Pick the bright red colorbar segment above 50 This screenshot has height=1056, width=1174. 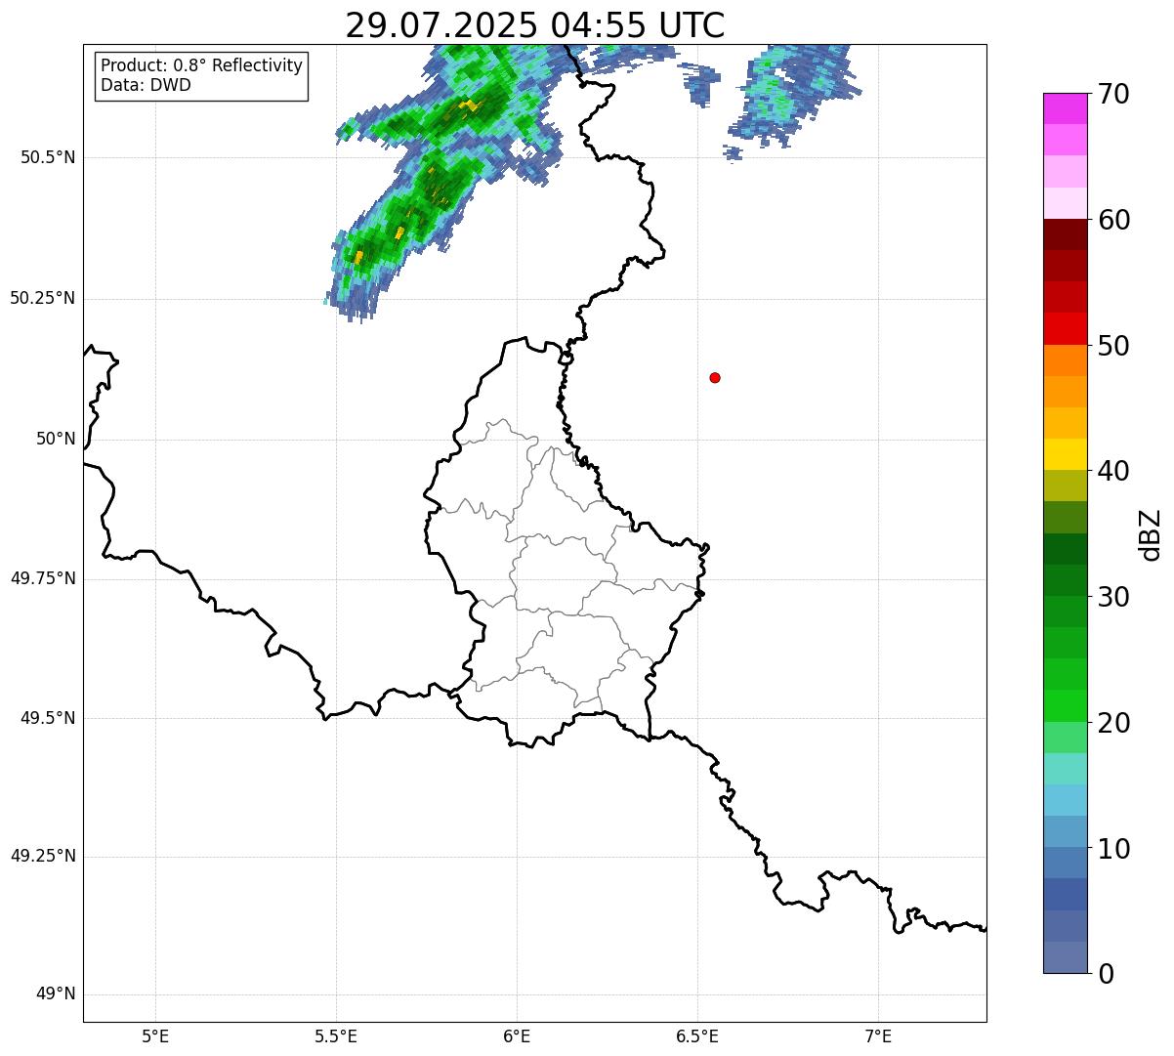[x=1065, y=328]
